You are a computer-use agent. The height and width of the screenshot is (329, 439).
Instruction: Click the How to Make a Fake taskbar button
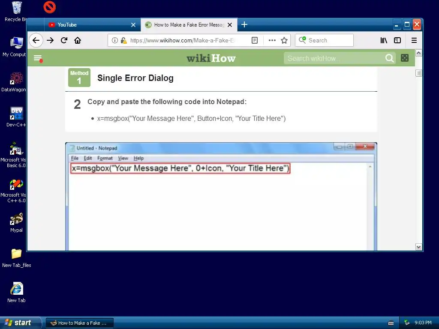coord(79,323)
